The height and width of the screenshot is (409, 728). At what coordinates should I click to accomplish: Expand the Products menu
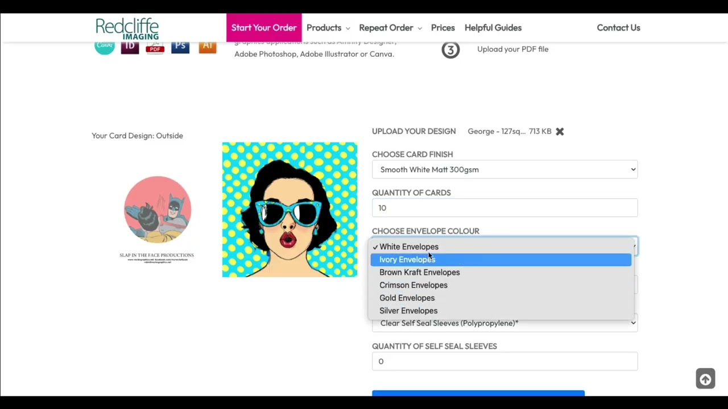328,28
